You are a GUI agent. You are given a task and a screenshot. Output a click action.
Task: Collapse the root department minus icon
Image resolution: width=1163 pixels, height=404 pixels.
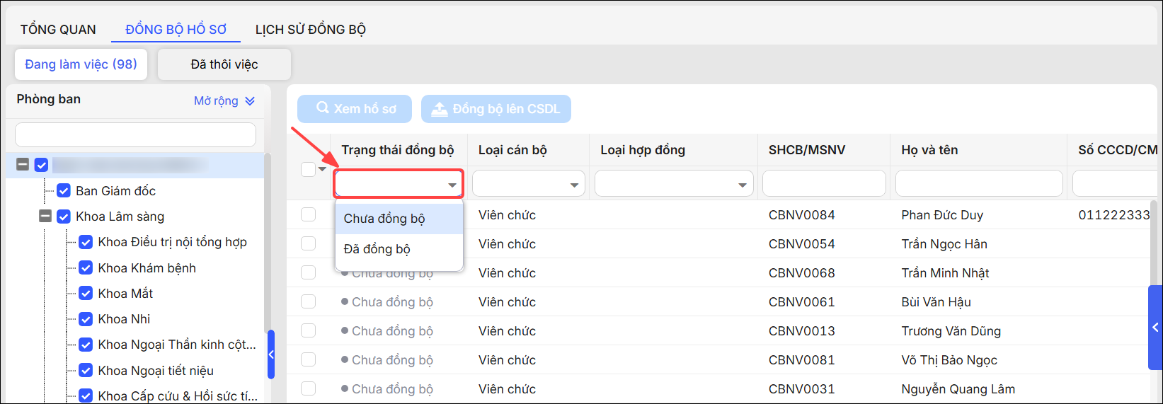[23, 164]
